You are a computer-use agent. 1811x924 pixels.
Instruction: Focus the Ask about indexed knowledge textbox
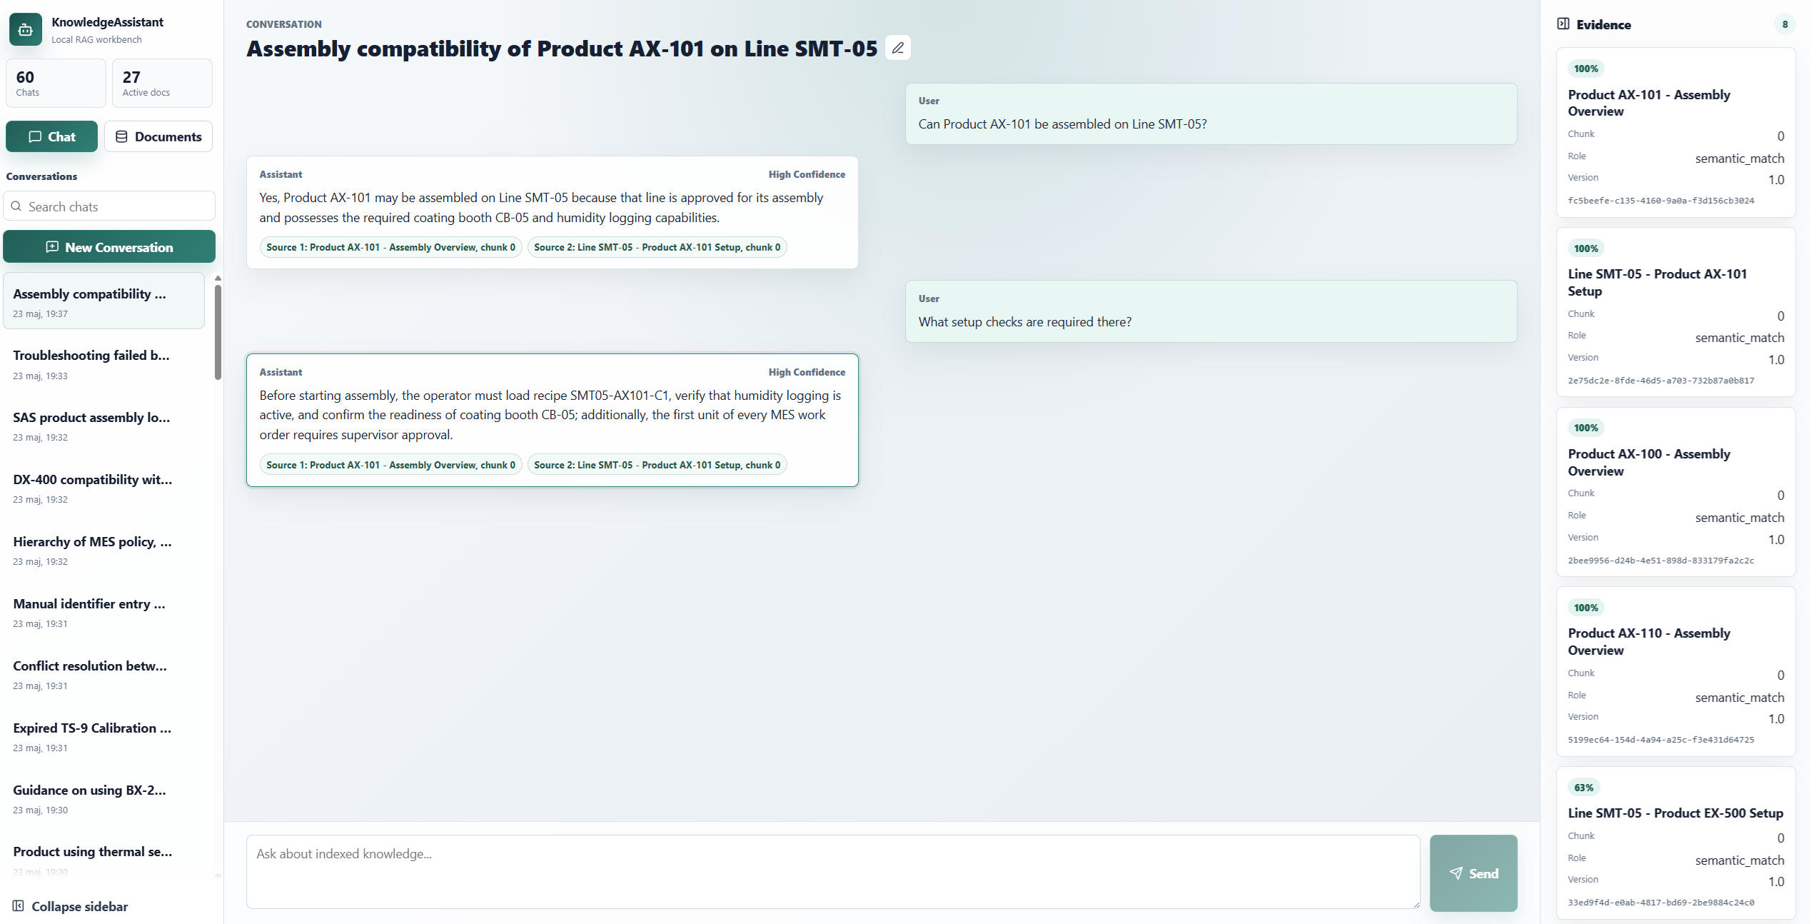pyautogui.click(x=833, y=871)
